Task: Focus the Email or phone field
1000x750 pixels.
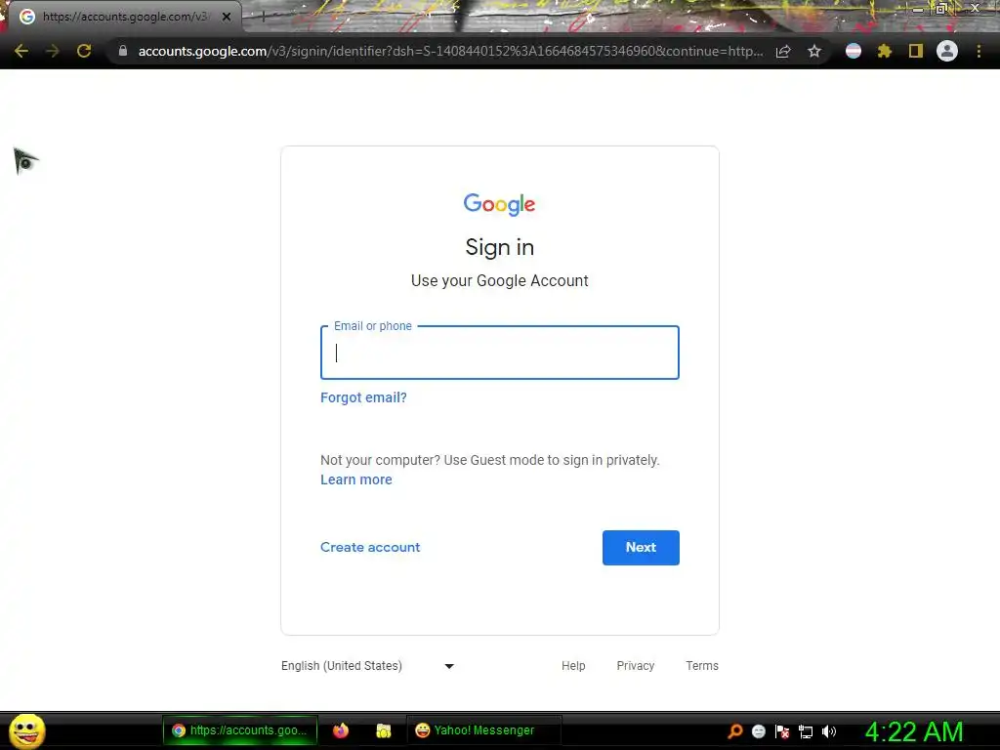Action: 500,353
